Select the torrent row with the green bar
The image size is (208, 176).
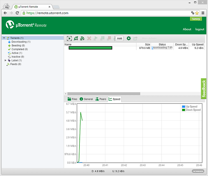134,48
